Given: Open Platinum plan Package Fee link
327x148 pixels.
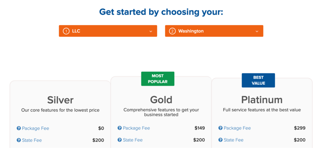Looking at the screenshot, I should click(237, 128).
